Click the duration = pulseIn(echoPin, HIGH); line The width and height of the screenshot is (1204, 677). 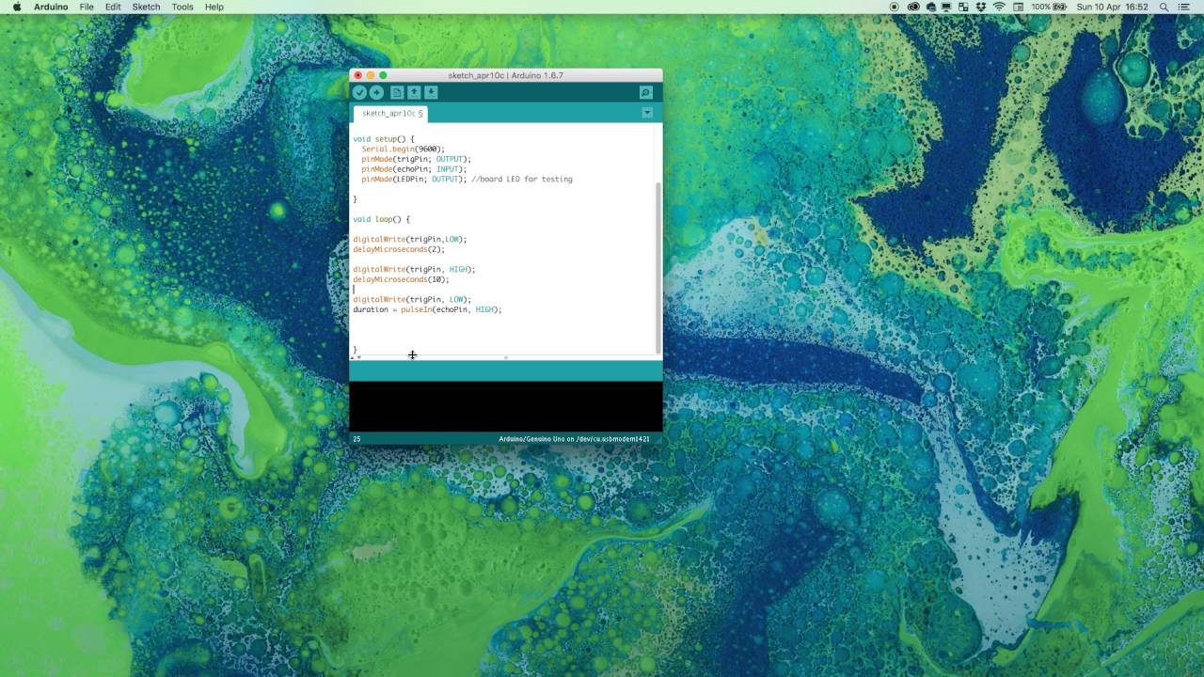427,309
